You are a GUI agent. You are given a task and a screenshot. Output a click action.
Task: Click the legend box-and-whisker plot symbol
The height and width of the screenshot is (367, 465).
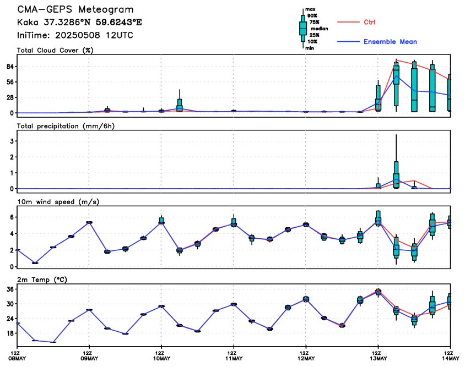click(x=303, y=29)
